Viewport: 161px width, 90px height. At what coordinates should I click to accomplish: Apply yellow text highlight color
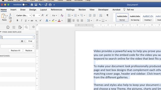[x=53, y=20]
